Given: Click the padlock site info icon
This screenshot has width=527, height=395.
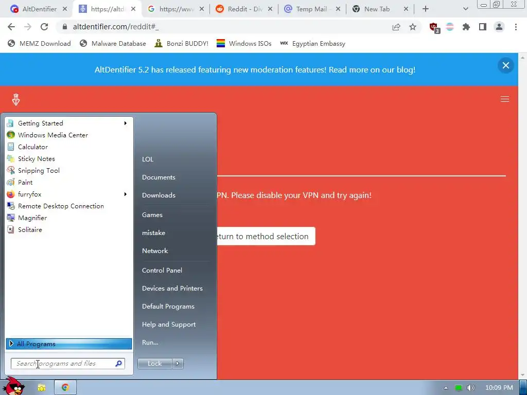Looking at the screenshot, I should pyautogui.click(x=65, y=27).
